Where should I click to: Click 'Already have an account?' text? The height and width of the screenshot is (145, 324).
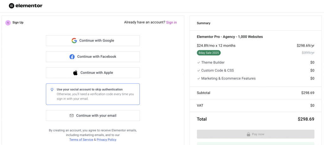(x=145, y=22)
